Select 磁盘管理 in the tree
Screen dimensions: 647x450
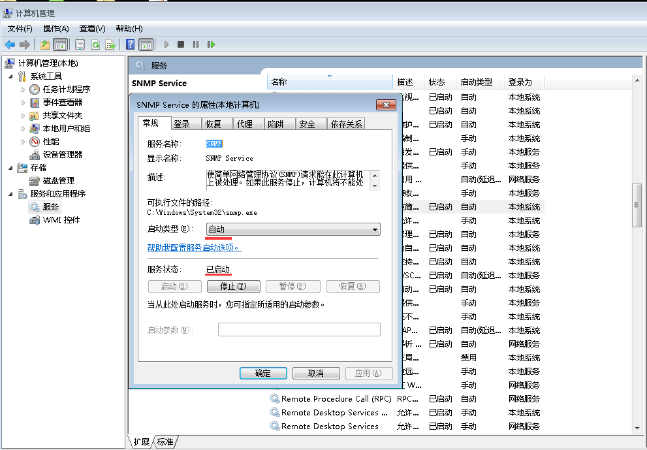tap(59, 180)
